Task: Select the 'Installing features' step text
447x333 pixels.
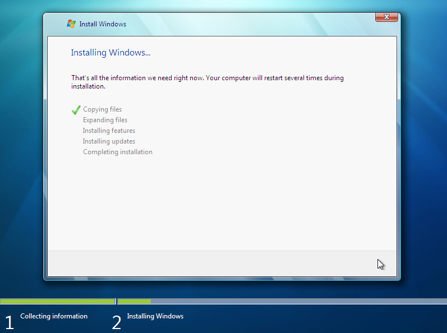Action: pyautogui.click(x=109, y=131)
